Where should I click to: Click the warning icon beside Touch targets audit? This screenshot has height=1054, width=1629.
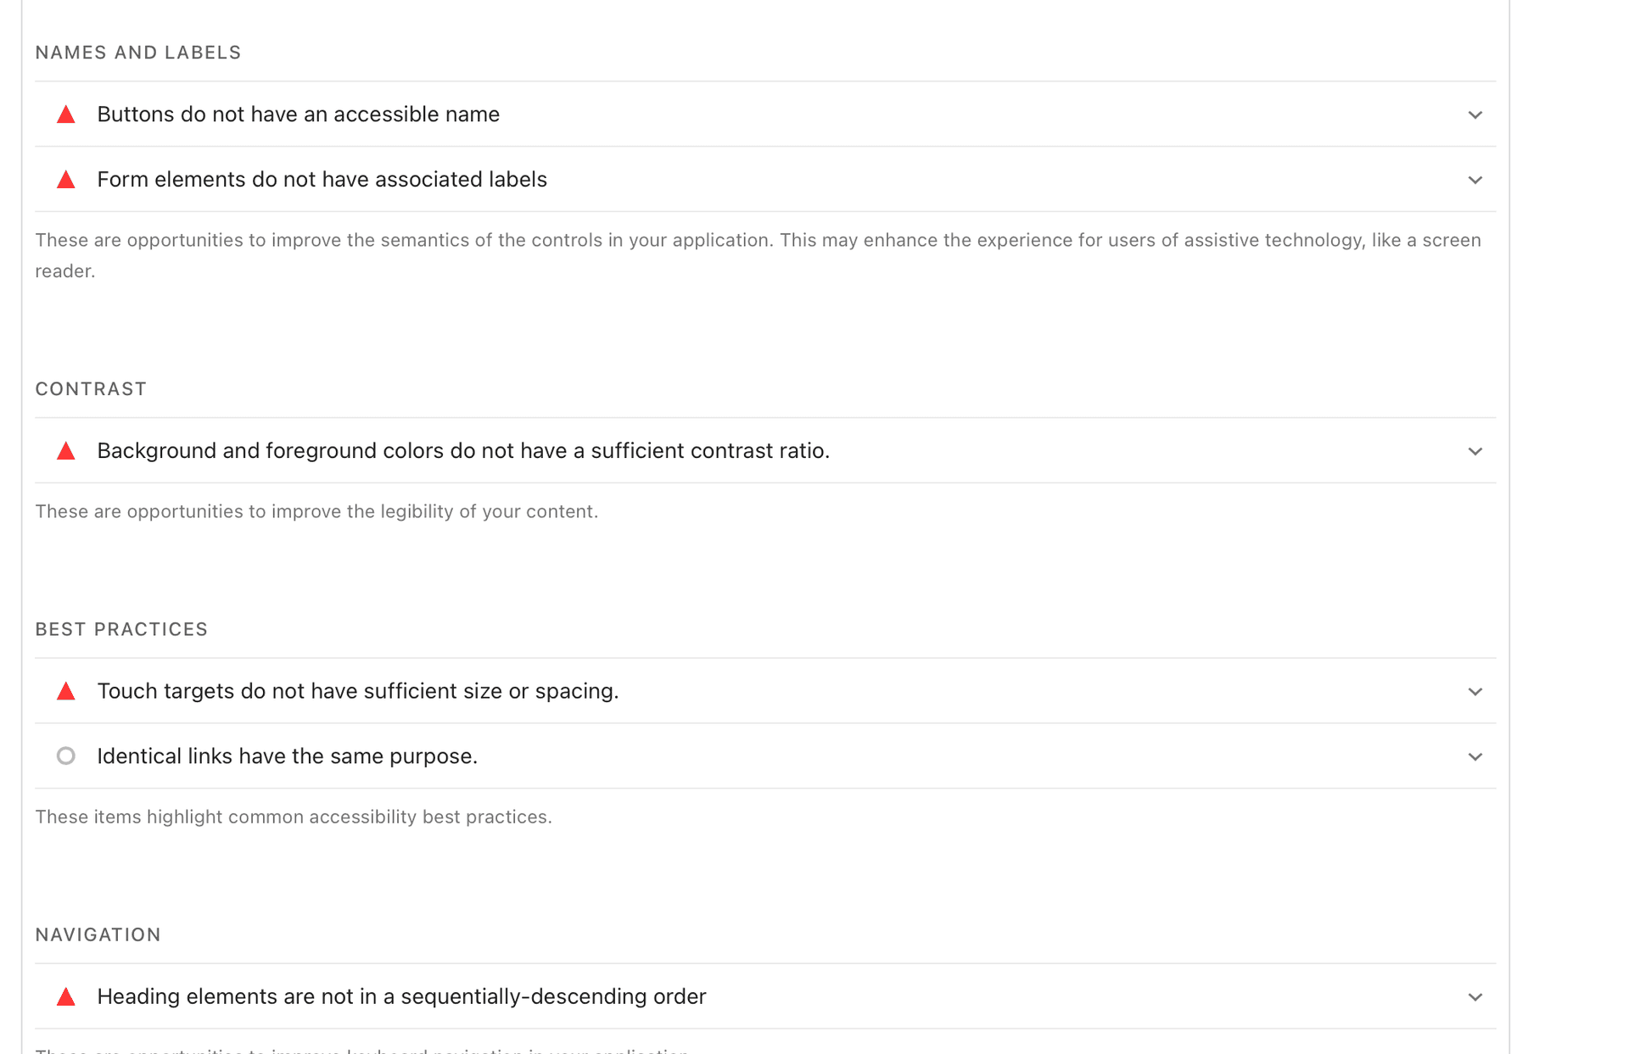pyautogui.click(x=66, y=691)
